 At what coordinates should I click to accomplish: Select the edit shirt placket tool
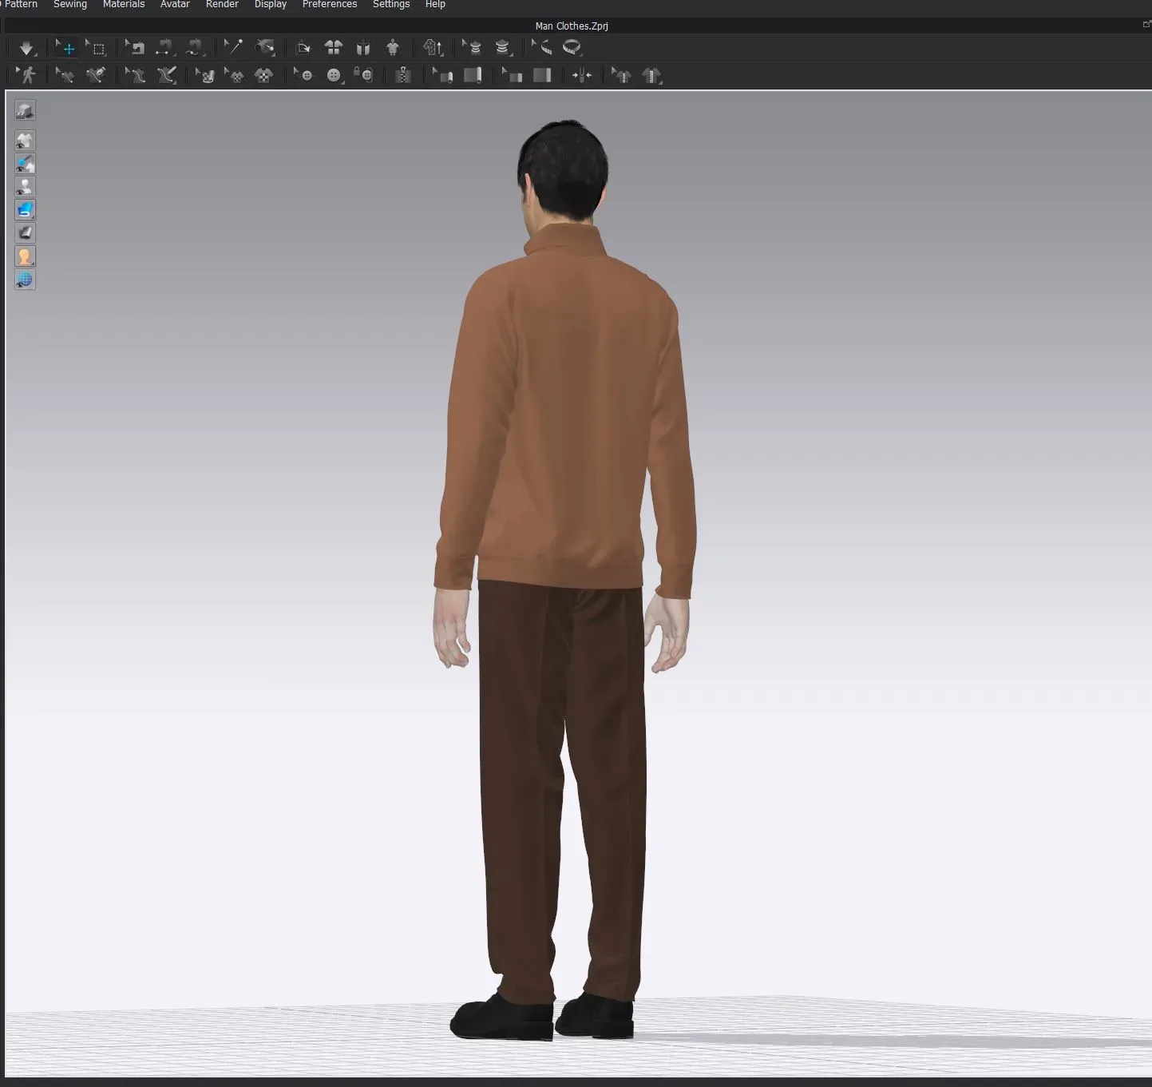point(621,75)
